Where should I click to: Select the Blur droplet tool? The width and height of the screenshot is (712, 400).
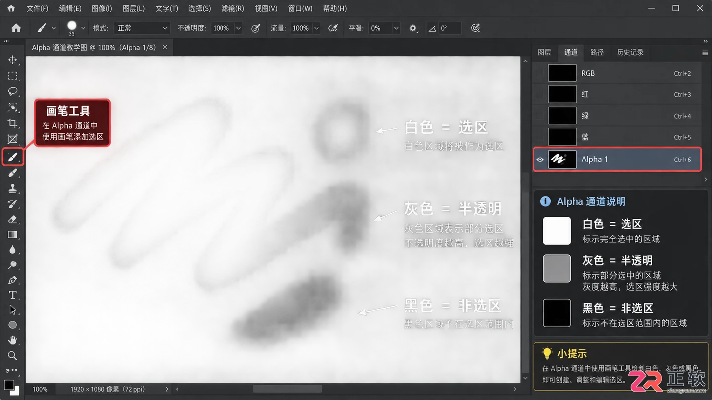tap(12, 250)
